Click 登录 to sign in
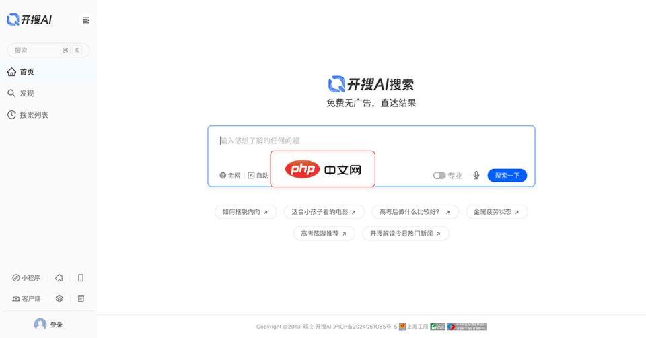The width and height of the screenshot is (646, 338). point(57,325)
